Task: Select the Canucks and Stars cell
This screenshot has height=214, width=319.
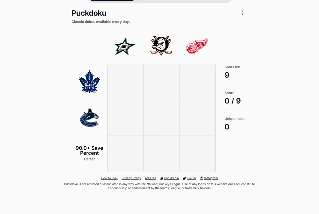Action: point(125,118)
